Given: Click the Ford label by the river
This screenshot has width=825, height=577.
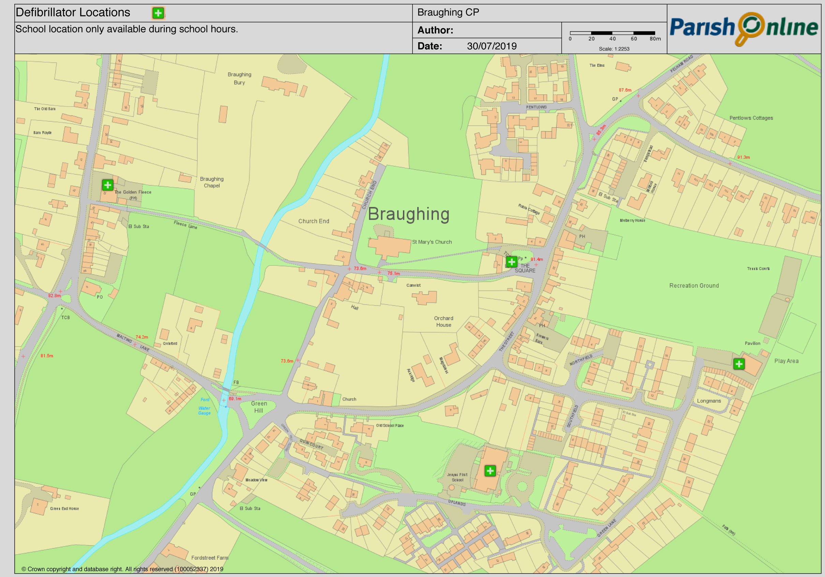Looking at the screenshot, I should click(205, 399).
